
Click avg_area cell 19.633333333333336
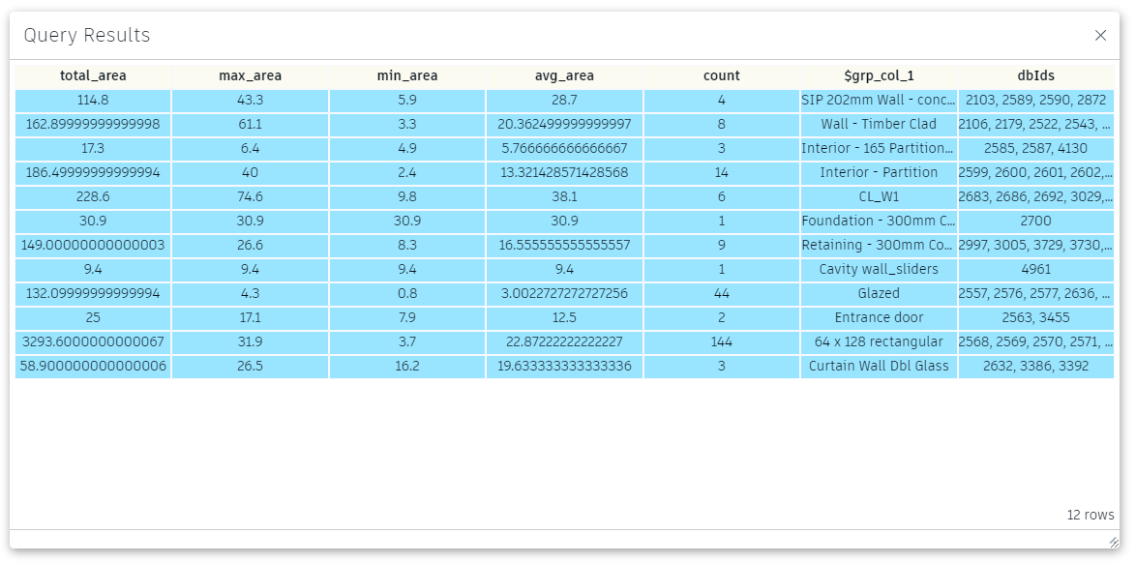pyautogui.click(x=564, y=366)
